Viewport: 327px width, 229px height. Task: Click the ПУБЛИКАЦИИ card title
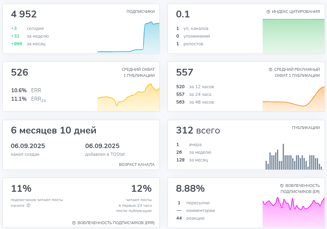pyautogui.click(x=306, y=127)
